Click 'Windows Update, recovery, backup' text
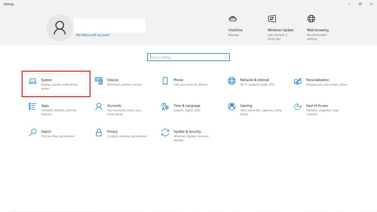377x212 pixels. pyautogui.click(x=191, y=138)
